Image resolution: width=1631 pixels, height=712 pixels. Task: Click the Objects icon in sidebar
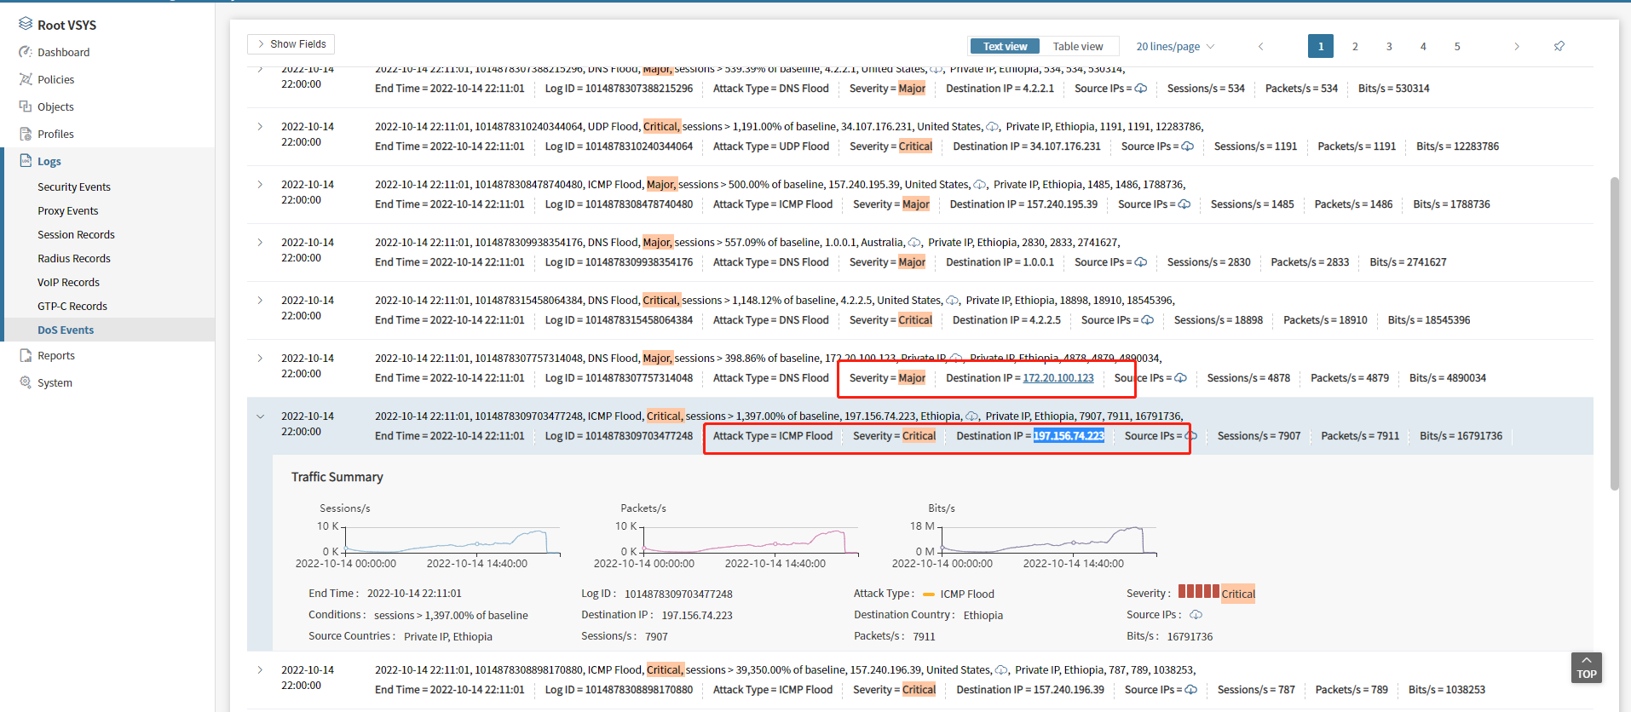click(x=26, y=106)
